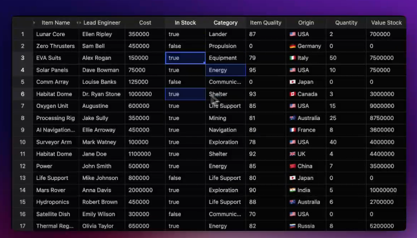Click the France flag icon in row 9

[x=293, y=130]
